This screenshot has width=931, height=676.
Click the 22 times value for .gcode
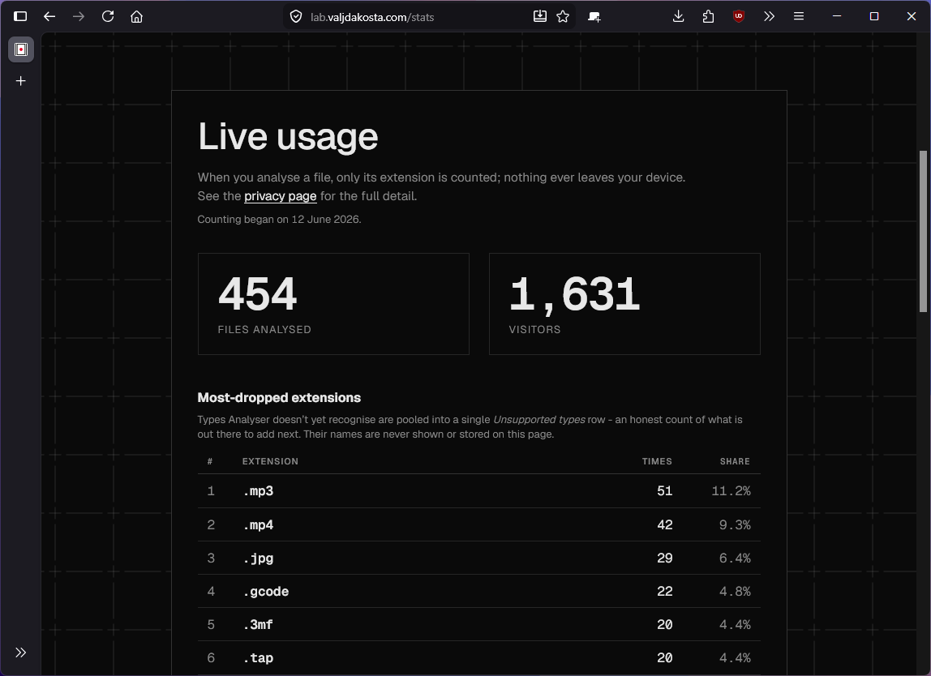[x=664, y=591]
